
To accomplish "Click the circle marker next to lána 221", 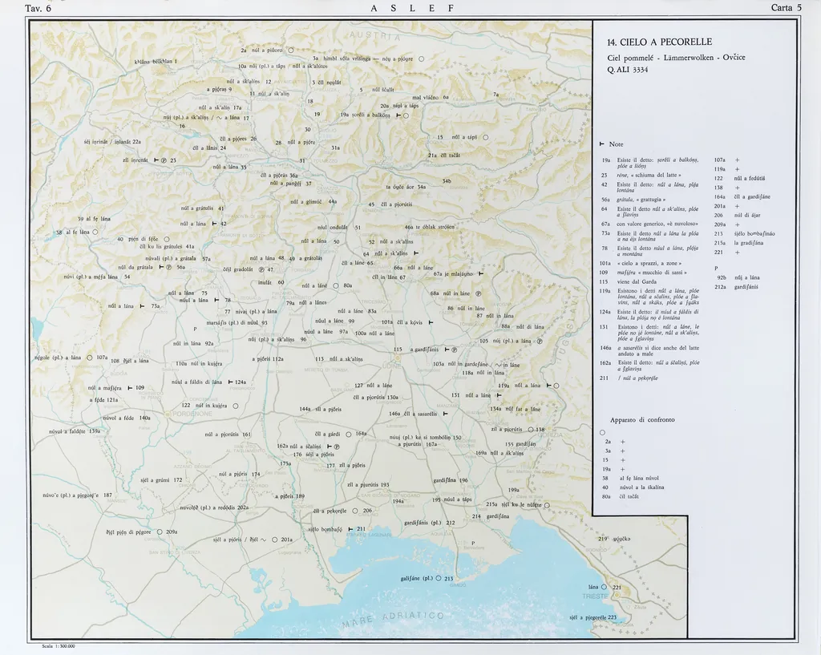I will [606, 588].
